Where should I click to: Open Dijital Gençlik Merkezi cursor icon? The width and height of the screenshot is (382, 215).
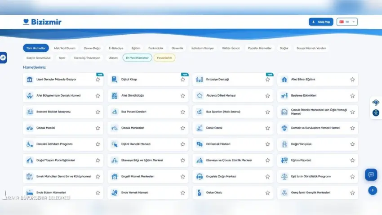click(x=114, y=144)
